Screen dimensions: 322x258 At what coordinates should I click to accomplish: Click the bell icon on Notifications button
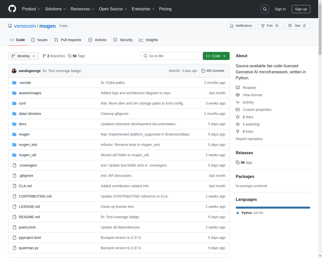(x=232, y=26)
